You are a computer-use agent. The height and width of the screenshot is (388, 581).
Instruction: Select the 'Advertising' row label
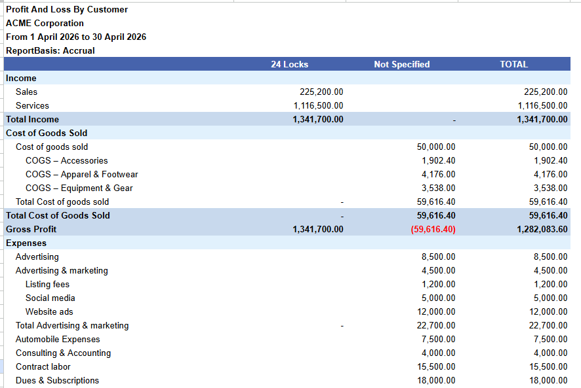coord(37,256)
